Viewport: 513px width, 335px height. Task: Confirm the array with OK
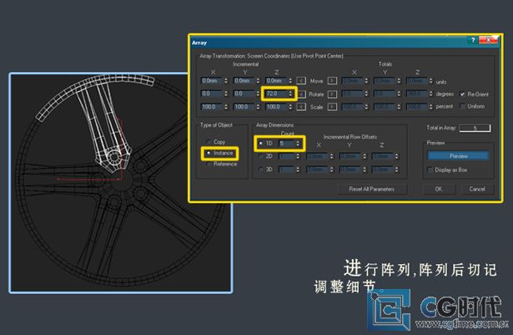pos(439,189)
